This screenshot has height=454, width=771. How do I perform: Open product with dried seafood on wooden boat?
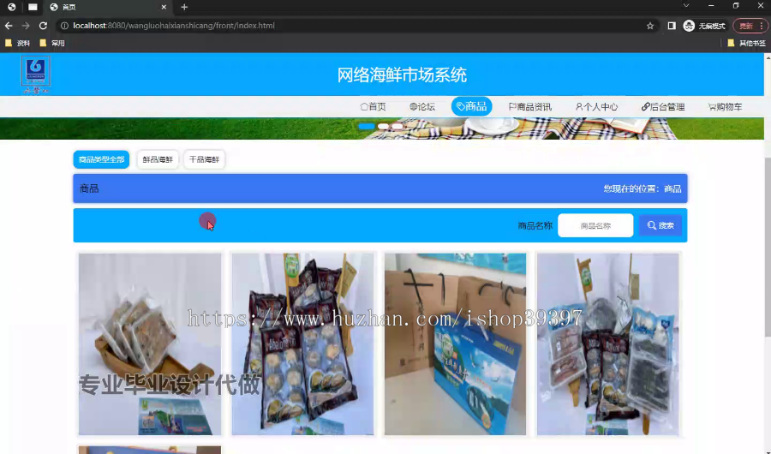(150, 343)
